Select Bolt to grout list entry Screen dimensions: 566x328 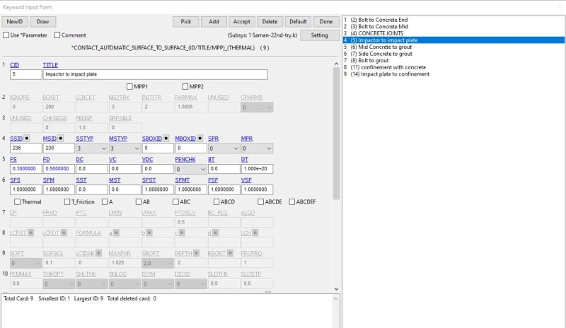(x=369, y=61)
